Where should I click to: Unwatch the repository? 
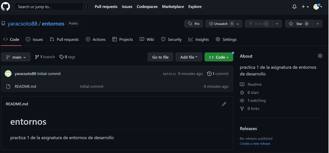pyautogui.click(x=221, y=24)
